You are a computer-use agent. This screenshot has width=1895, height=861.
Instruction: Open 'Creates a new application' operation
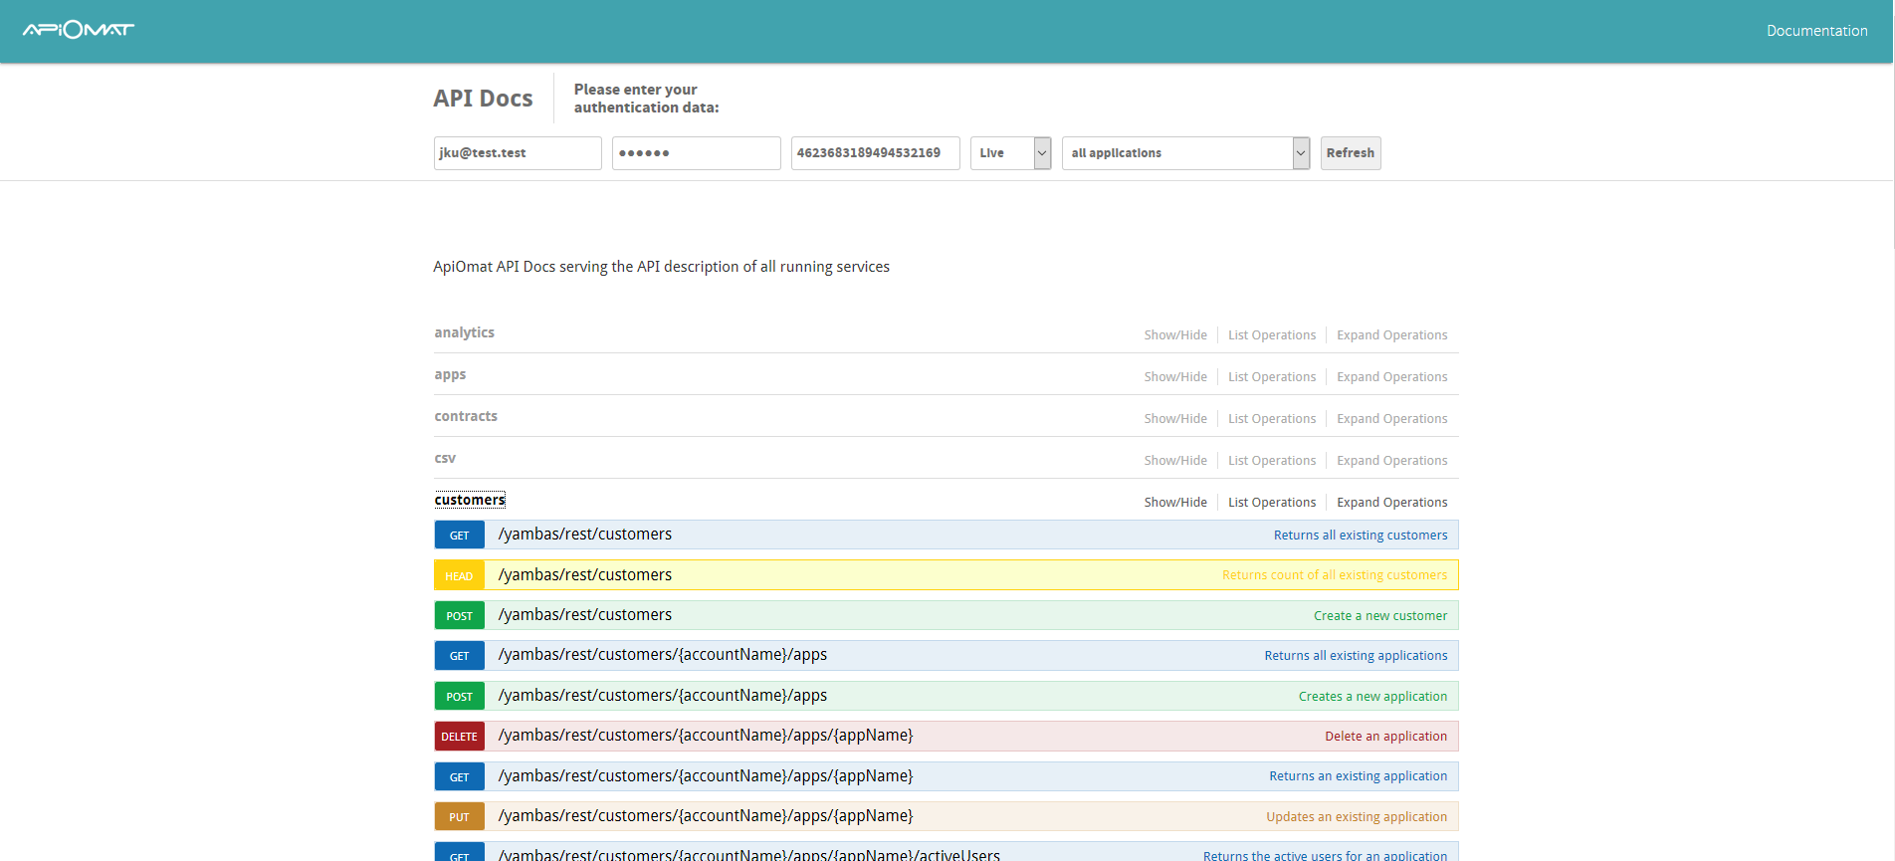1372,697
